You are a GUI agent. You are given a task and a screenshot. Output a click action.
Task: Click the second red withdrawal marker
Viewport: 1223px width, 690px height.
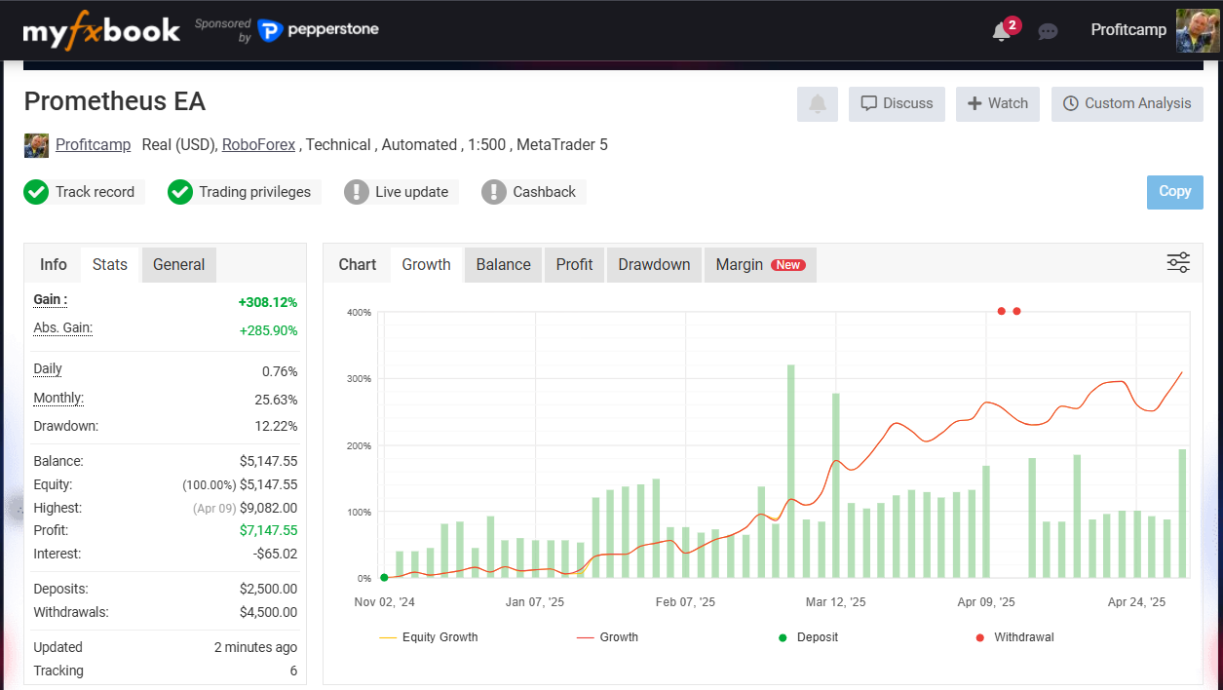pos(1016,312)
